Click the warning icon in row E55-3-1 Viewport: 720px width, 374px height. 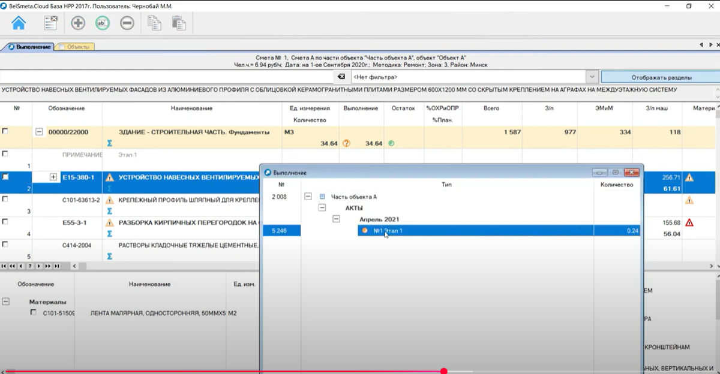click(x=109, y=222)
